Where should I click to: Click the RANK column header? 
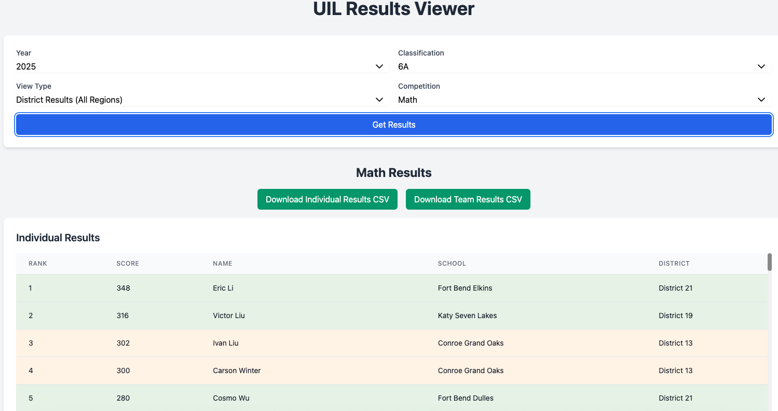click(x=38, y=264)
